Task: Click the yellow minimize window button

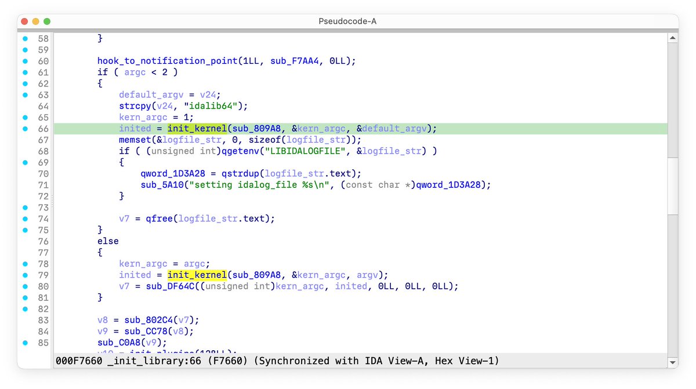Action: (35, 21)
